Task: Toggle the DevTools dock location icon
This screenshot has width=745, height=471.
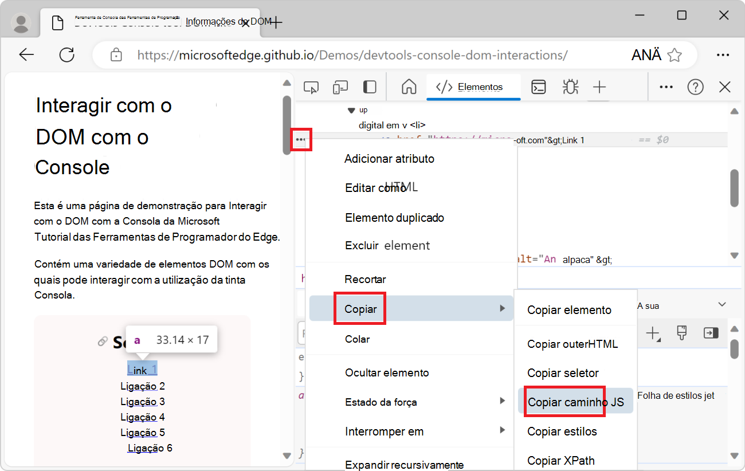Action: pyautogui.click(x=369, y=87)
